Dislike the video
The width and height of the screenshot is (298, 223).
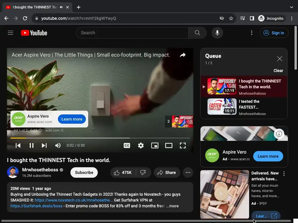tap(143, 172)
